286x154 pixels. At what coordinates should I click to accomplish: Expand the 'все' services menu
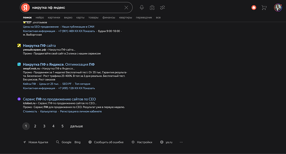(158, 17)
